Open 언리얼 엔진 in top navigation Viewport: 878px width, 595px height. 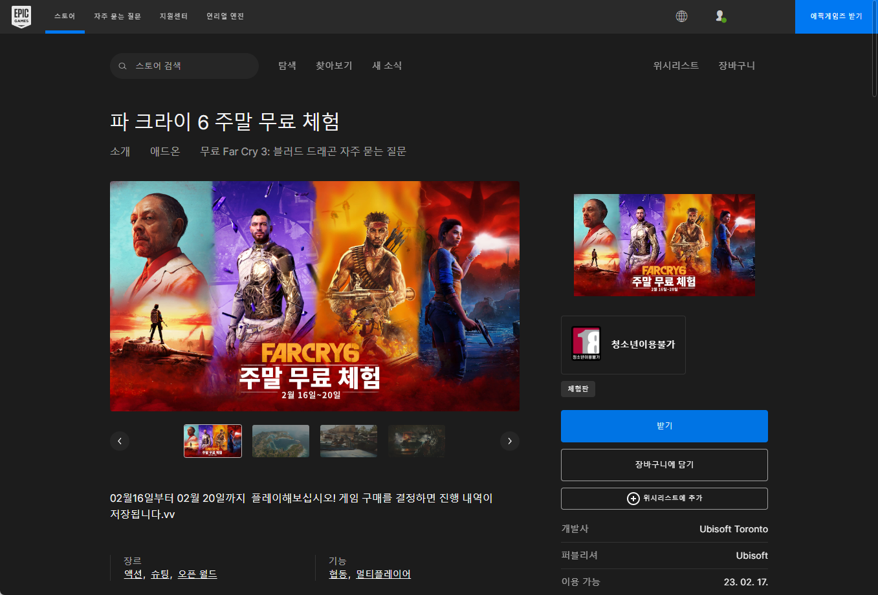[225, 16]
